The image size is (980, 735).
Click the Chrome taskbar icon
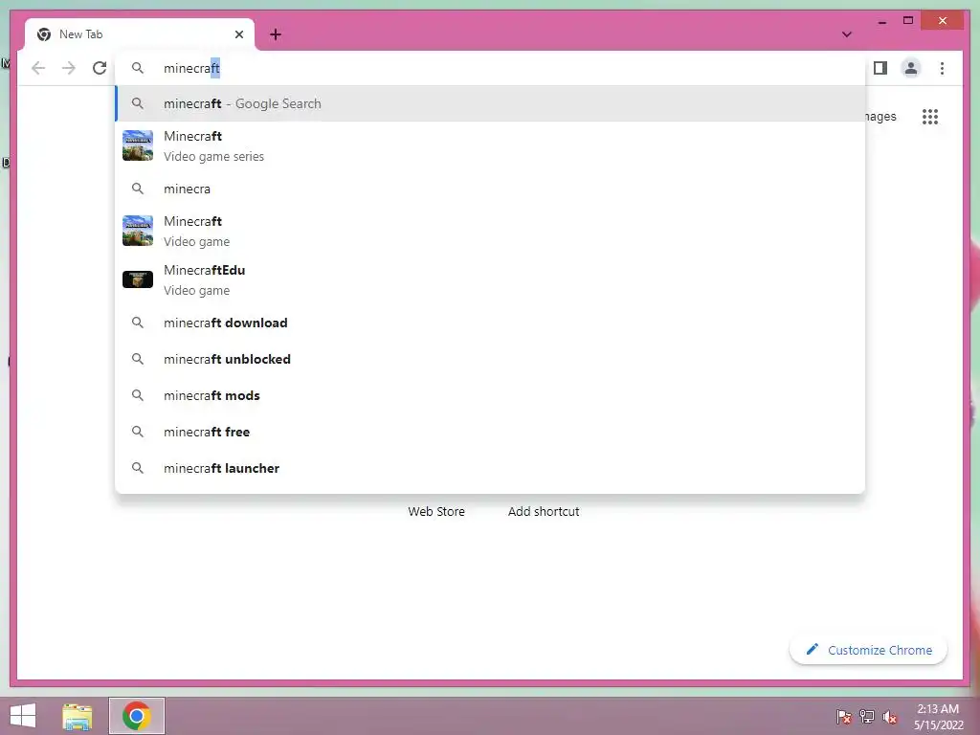(137, 716)
